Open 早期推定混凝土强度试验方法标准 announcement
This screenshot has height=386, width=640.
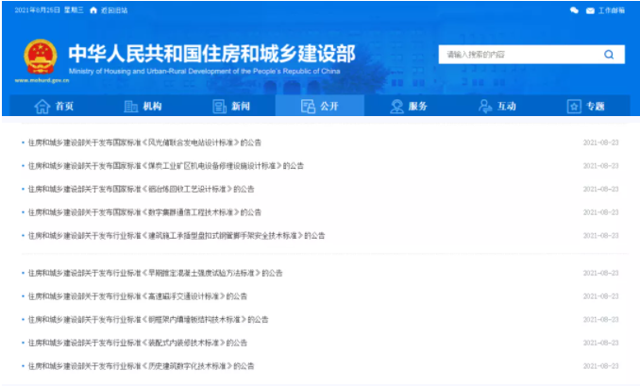(155, 273)
